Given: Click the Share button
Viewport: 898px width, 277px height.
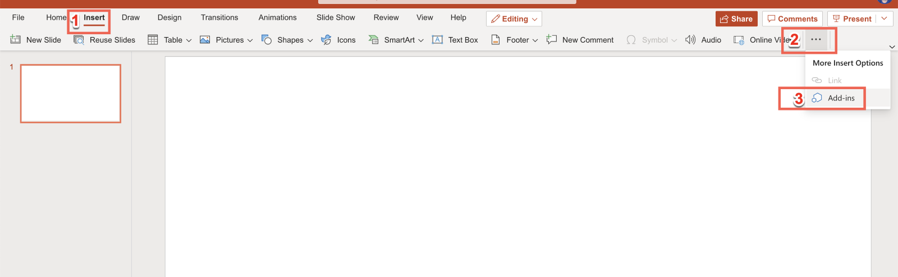Looking at the screenshot, I should tap(736, 19).
